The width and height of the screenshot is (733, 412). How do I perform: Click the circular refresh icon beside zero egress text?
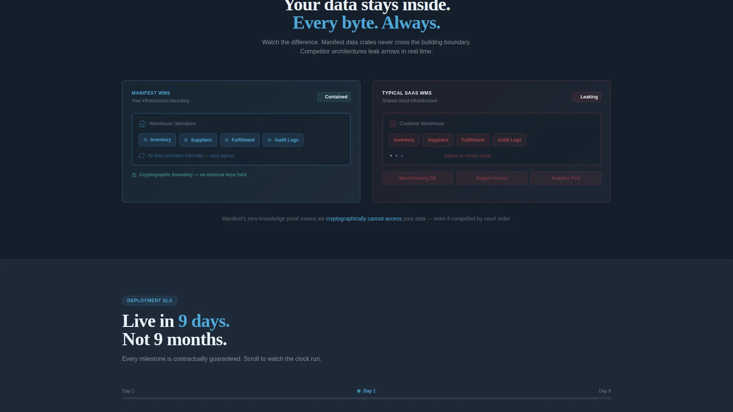142,156
